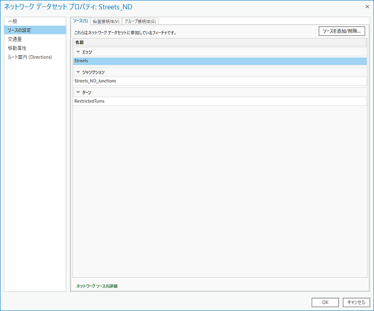374x311 pixels.
Task: Click the 名前 column header
Action: [x=79, y=43]
